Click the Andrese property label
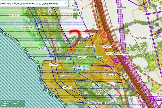This screenshot has height=108, width=162. click(x=100, y=90)
